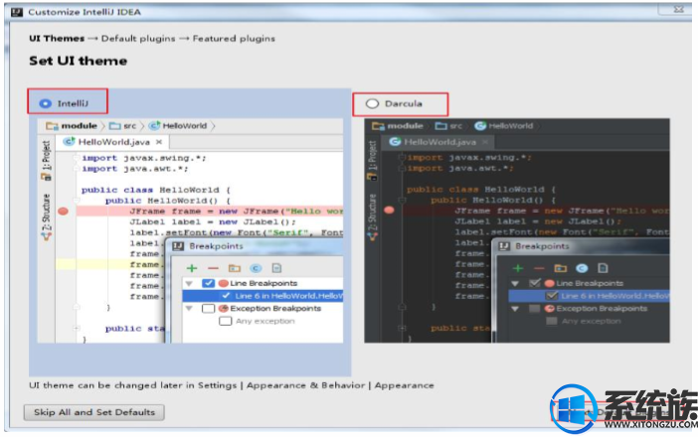Click module folder icon in Darcula preview
Viewport: 698px width, 437px height.
point(378,126)
